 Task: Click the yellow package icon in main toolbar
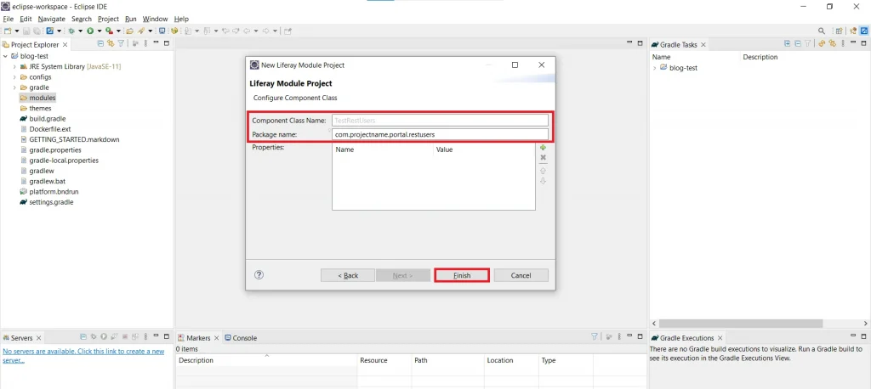click(x=174, y=31)
